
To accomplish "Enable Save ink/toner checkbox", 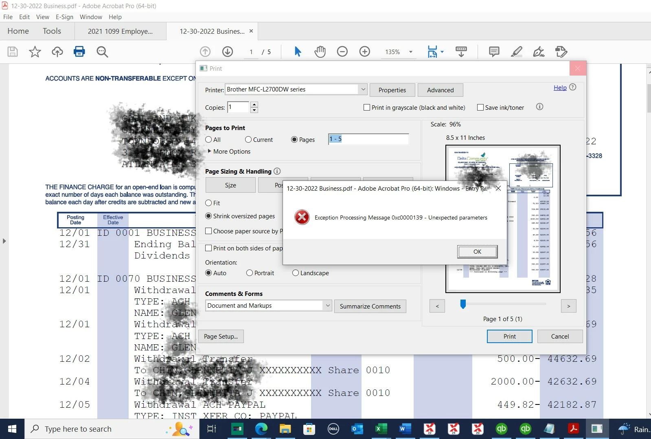I will coord(480,107).
